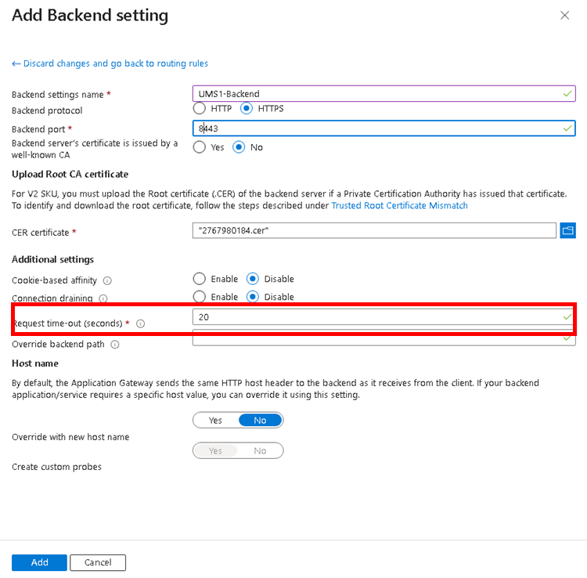Click info icon next to Cookie-based affinity

click(x=107, y=280)
